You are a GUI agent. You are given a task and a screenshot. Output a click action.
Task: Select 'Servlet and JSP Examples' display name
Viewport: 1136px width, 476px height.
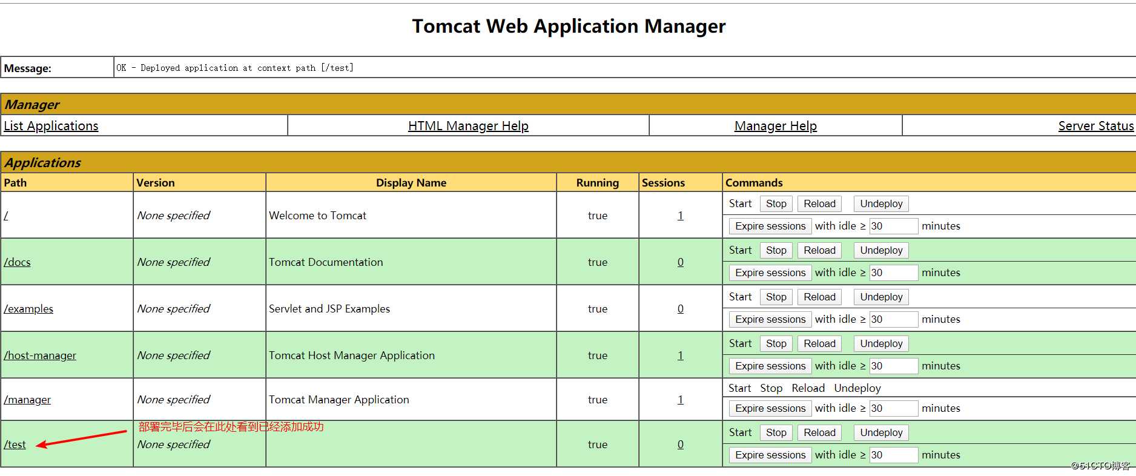[x=329, y=309]
